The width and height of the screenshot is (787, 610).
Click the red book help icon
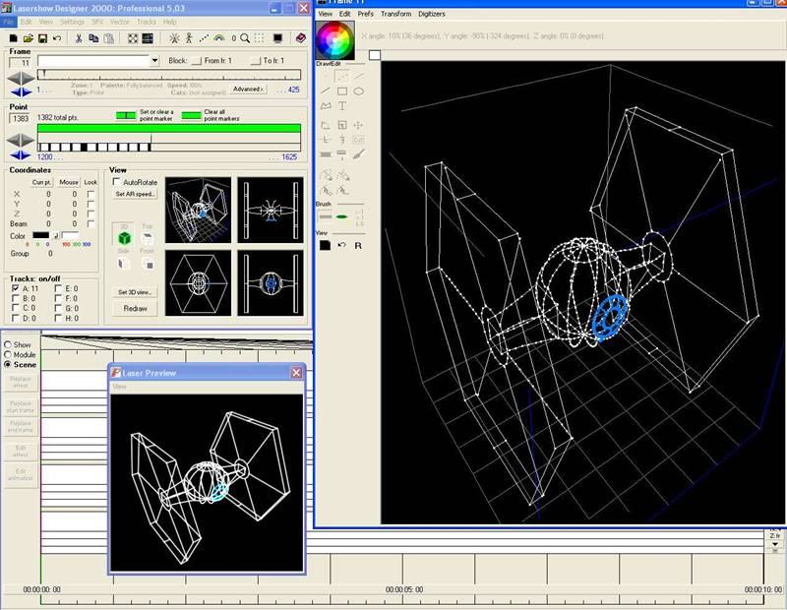pos(301,38)
